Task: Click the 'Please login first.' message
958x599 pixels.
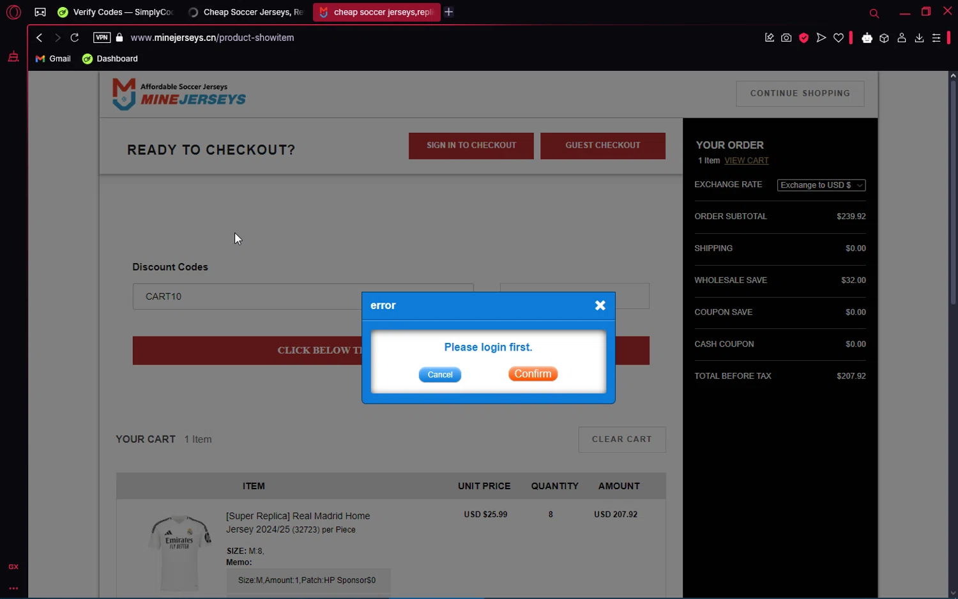Action: click(488, 347)
